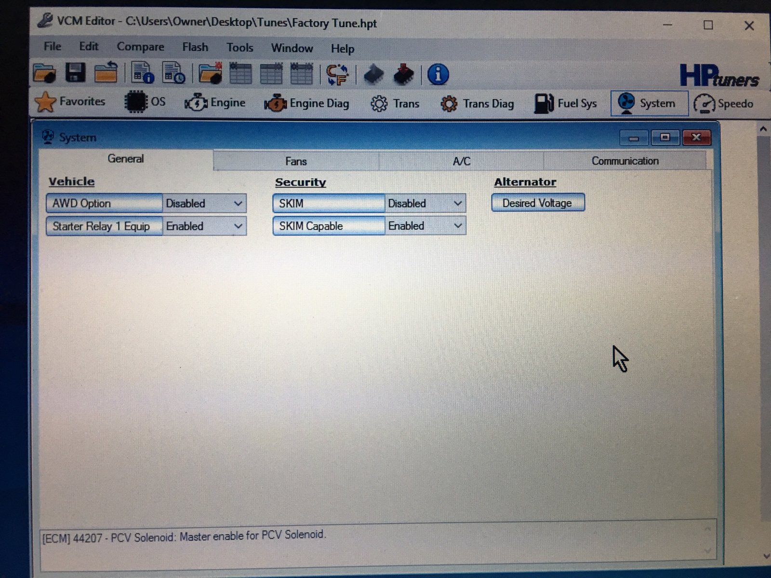Expand the SKIM dropdown
Image resolution: width=771 pixels, height=578 pixels.
click(x=458, y=204)
